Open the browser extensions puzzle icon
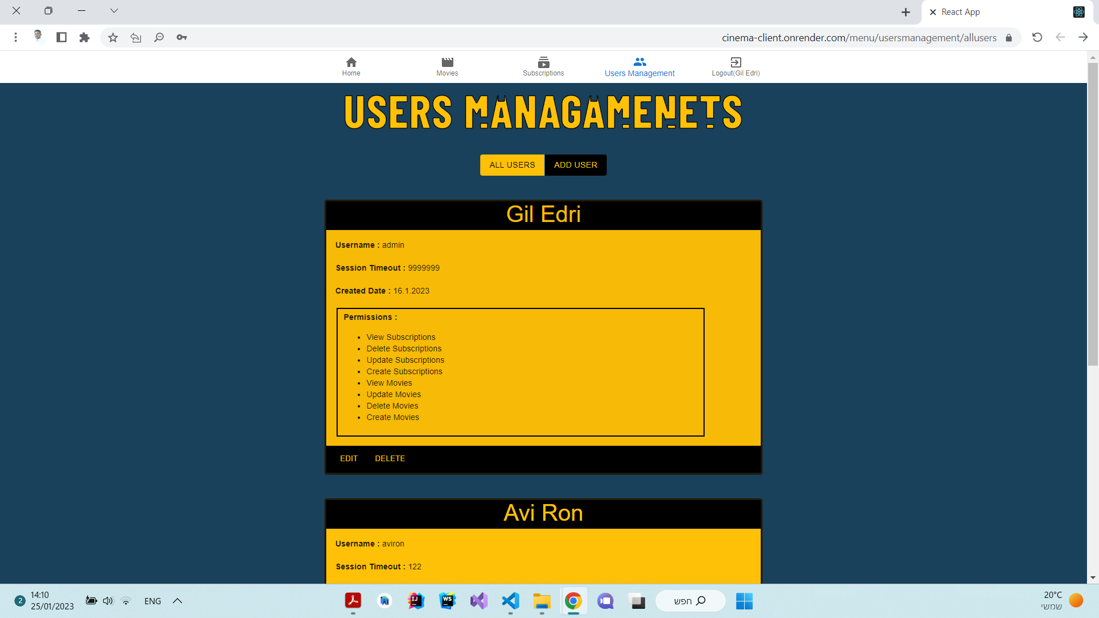Screen dimensions: 1099x618 click(x=84, y=37)
